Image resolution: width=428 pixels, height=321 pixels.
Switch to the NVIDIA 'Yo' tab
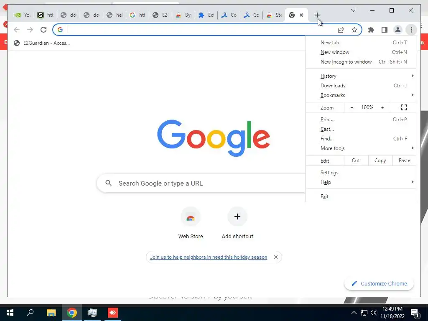click(x=23, y=15)
